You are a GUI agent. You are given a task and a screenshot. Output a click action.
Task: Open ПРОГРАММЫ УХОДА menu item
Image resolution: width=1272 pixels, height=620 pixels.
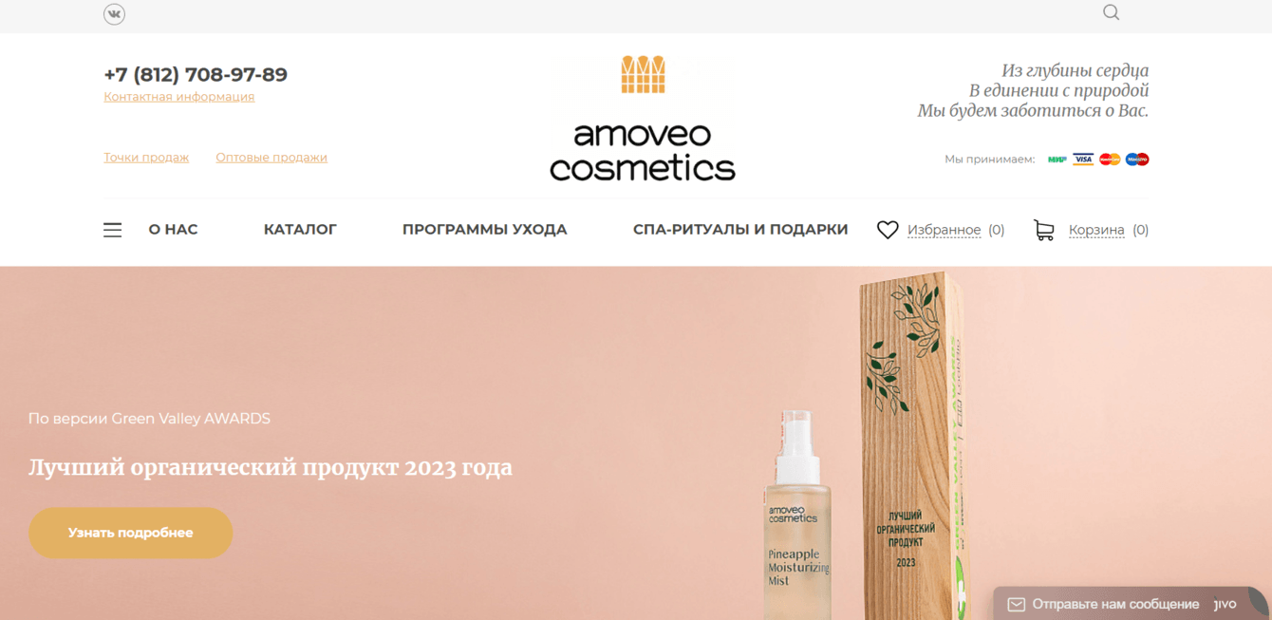[484, 230]
